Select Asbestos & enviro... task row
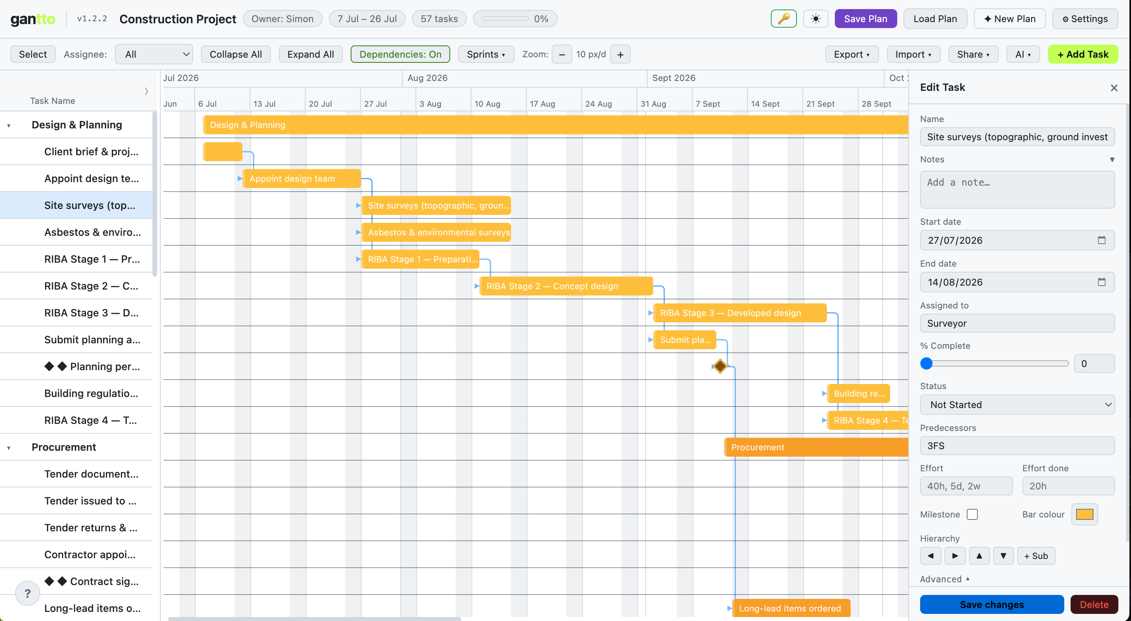Screen dimensions: 1131x621 [76, 232]
